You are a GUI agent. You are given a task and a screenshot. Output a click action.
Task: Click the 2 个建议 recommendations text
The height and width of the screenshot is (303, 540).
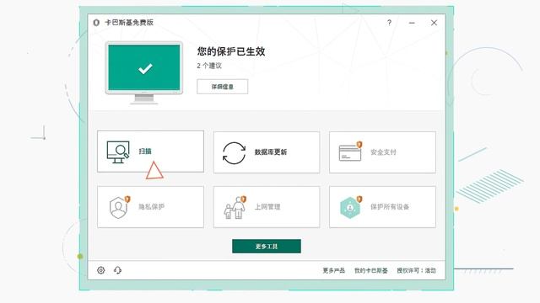209,66
